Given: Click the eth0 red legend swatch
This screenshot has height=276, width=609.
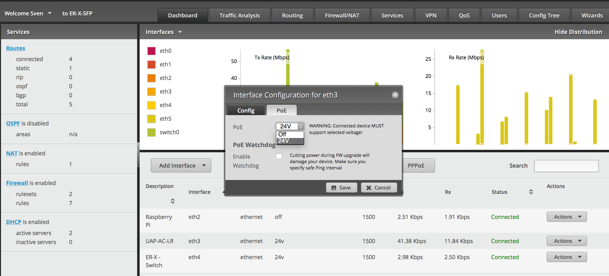Looking at the screenshot, I should (151, 51).
